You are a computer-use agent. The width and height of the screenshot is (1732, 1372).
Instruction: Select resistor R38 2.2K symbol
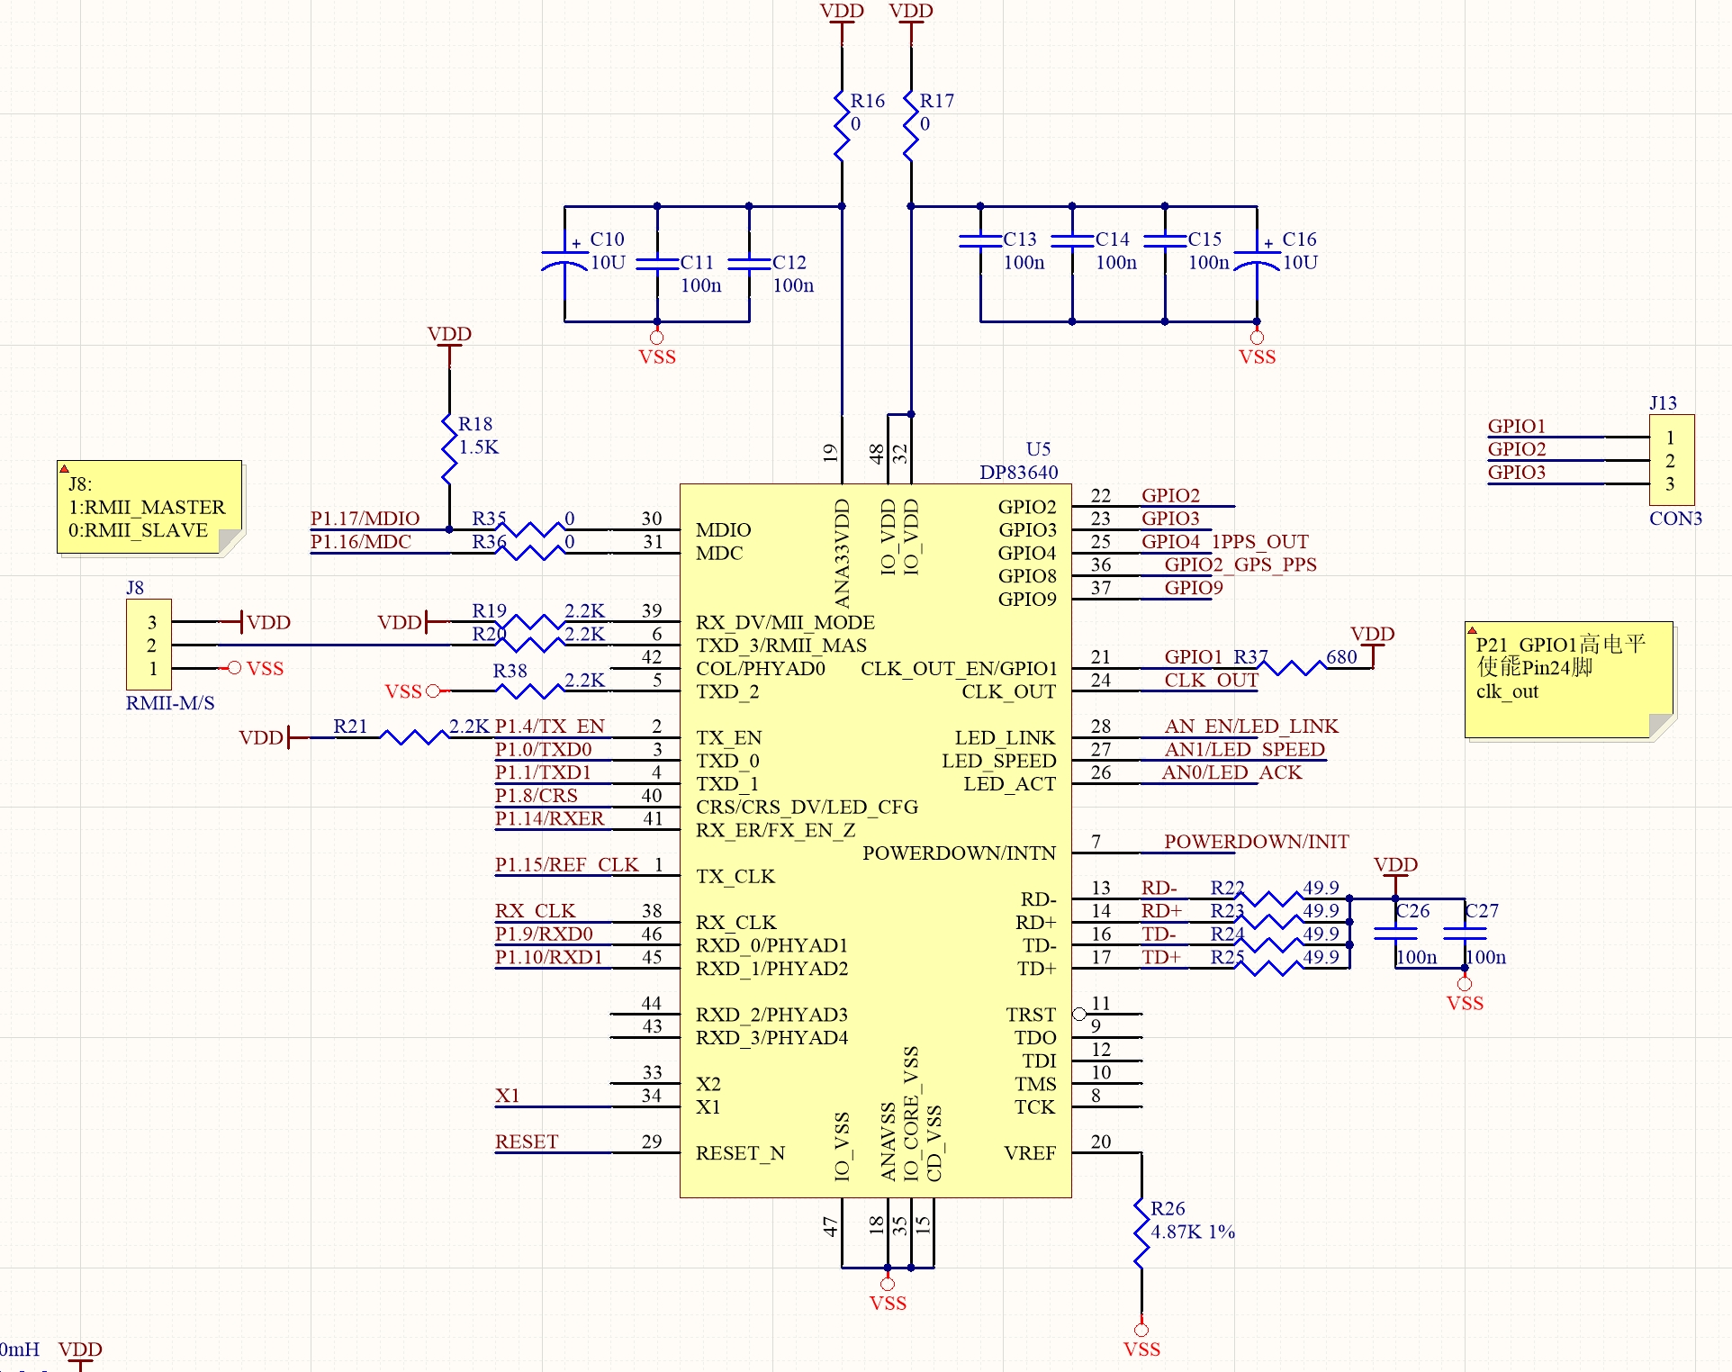point(531,691)
